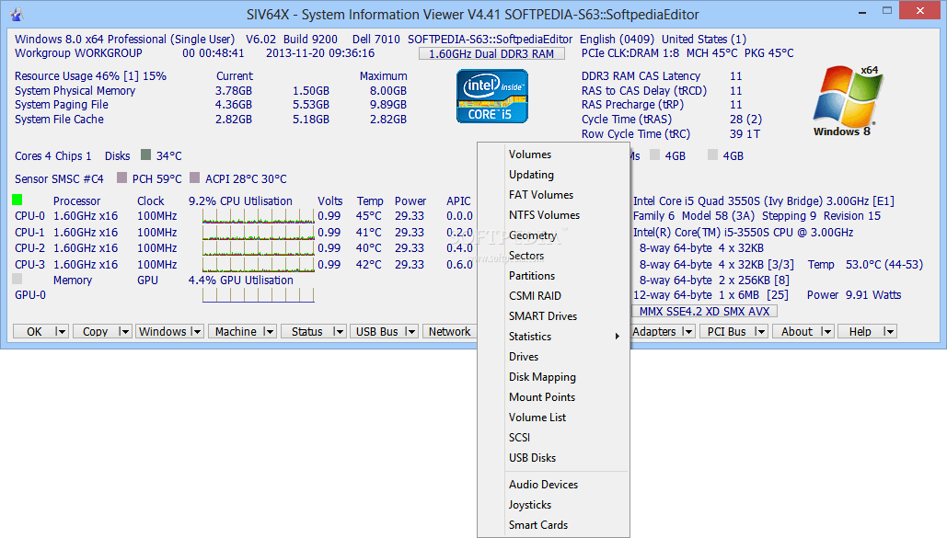Expand the Windows button dropdown arrow
Viewport: 947px width, 538px height.
(x=196, y=331)
